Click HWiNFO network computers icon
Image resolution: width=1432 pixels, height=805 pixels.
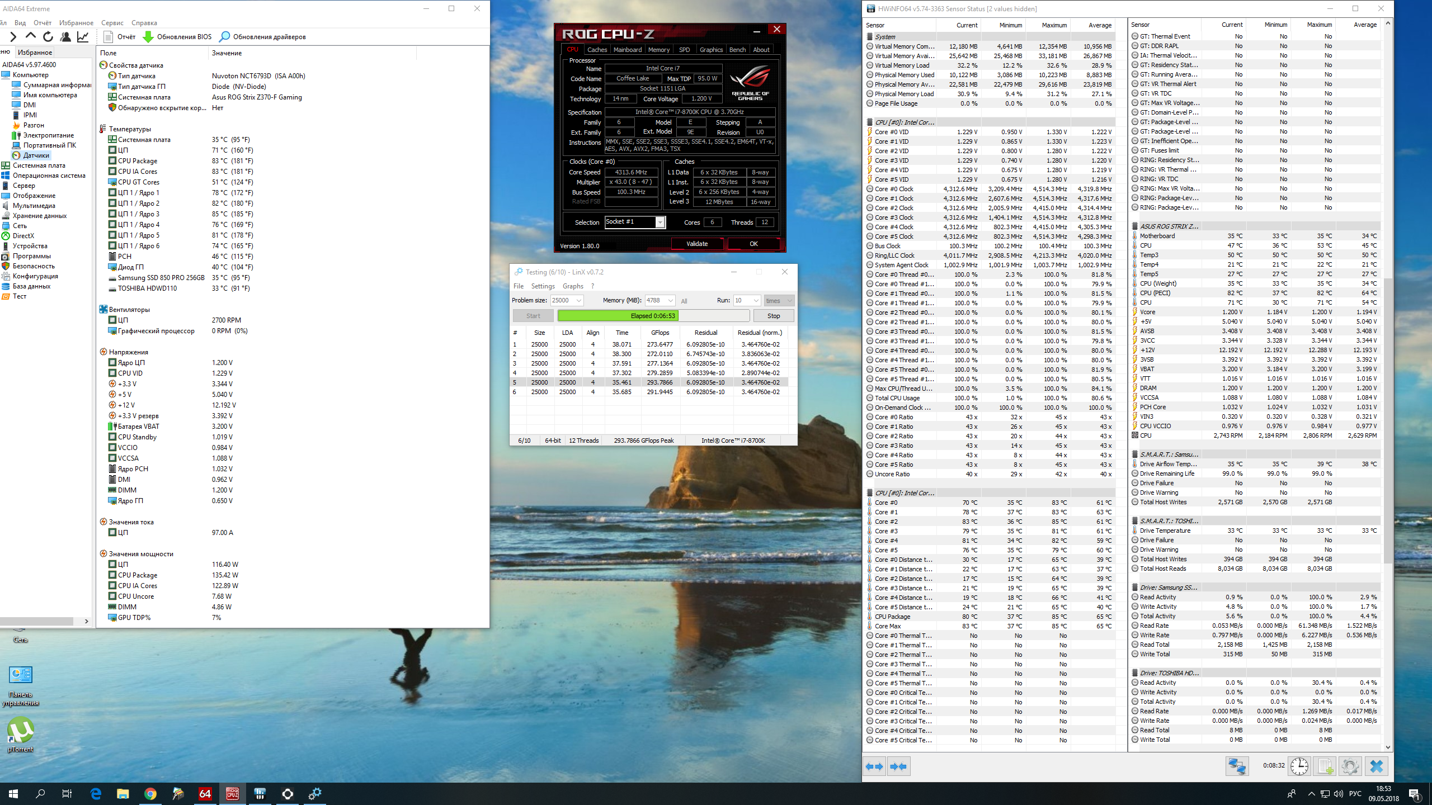(1237, 766)
